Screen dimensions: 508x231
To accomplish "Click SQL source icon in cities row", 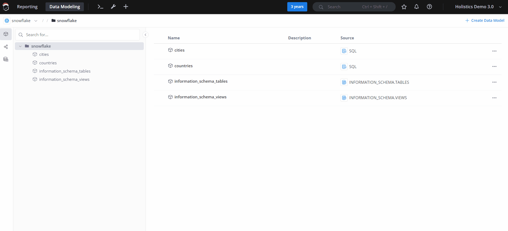I will 344,51.
